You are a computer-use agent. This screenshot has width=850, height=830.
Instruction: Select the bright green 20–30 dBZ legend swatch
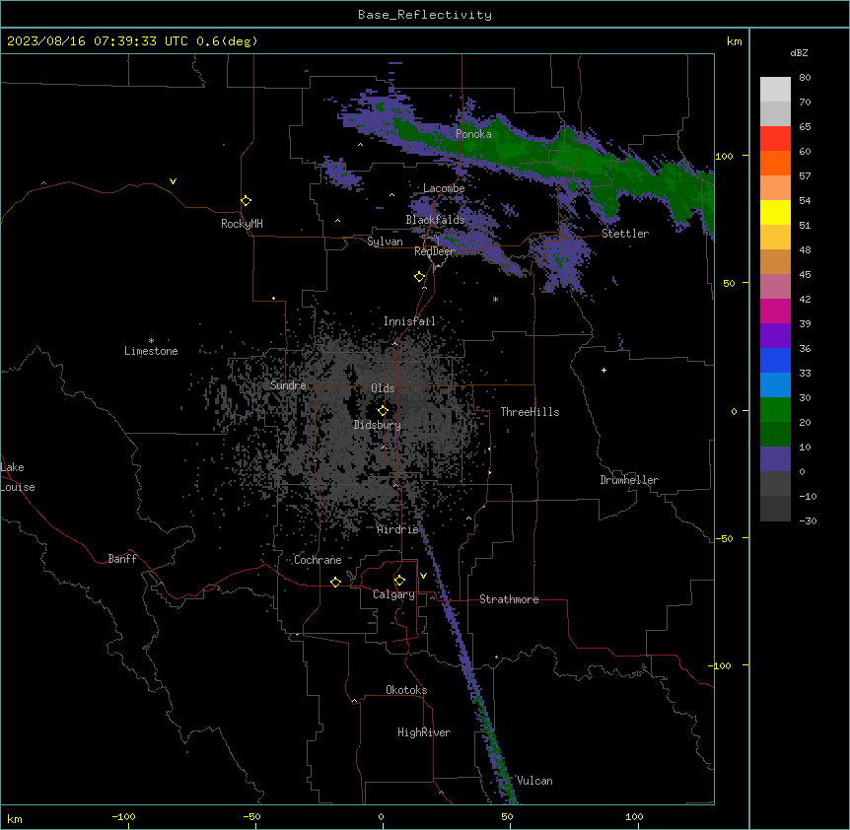(x=775, y=410)
